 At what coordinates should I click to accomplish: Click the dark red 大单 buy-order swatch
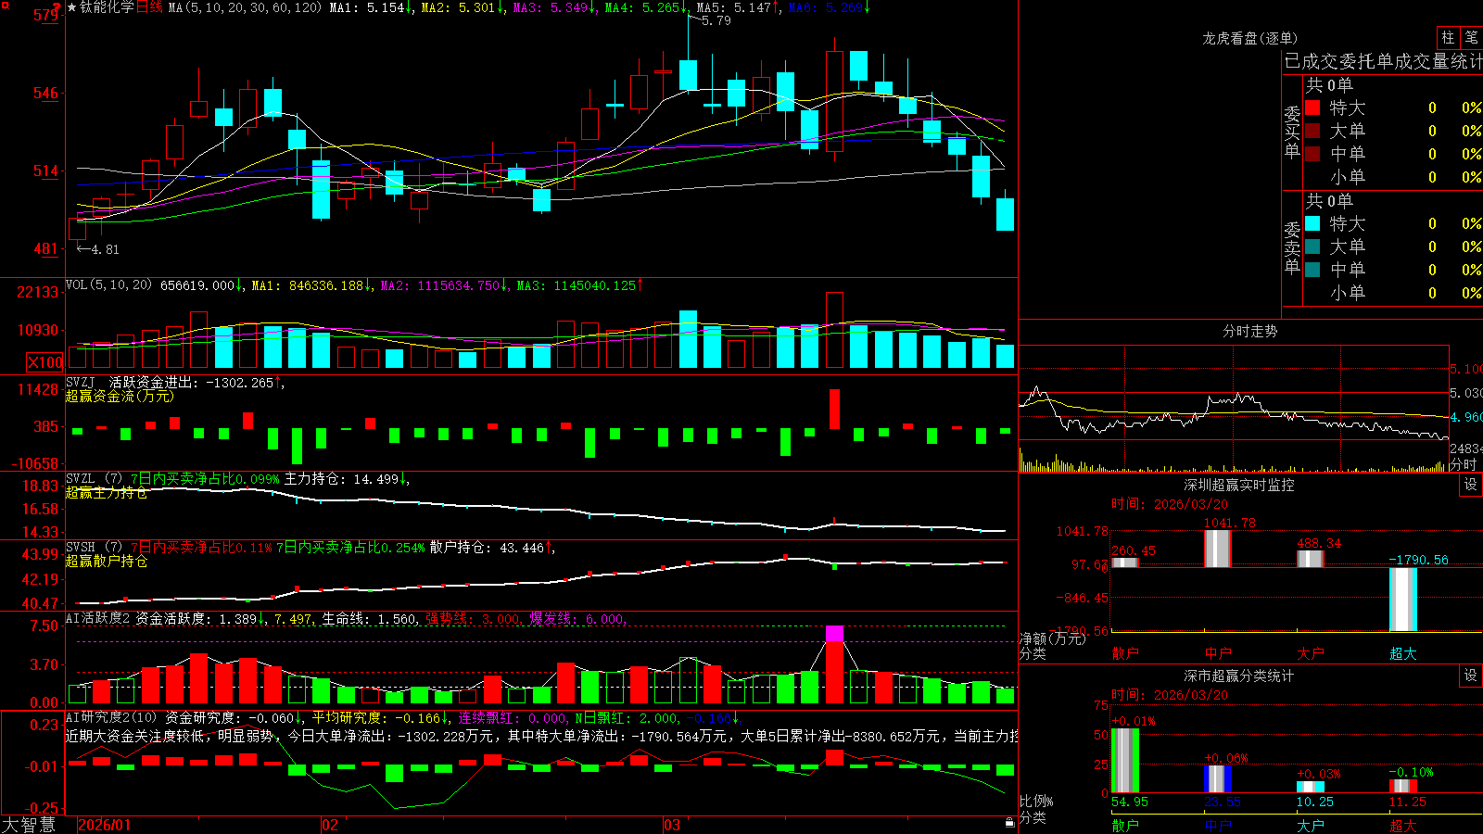1312,131
